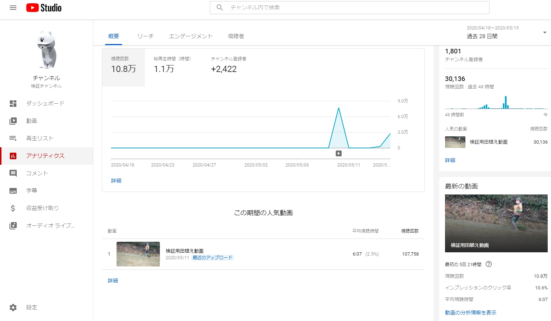Open the Subtitles (字幕) sidebar icon
The width and height of the screenshot is (551, 321).
click(x=13, y=191)
